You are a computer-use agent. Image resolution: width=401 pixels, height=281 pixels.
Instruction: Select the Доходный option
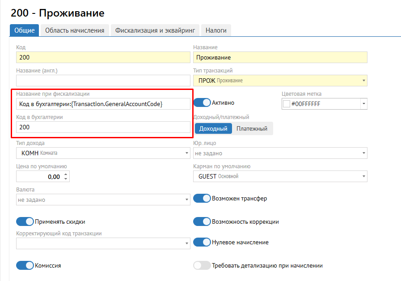pos(213,129)
